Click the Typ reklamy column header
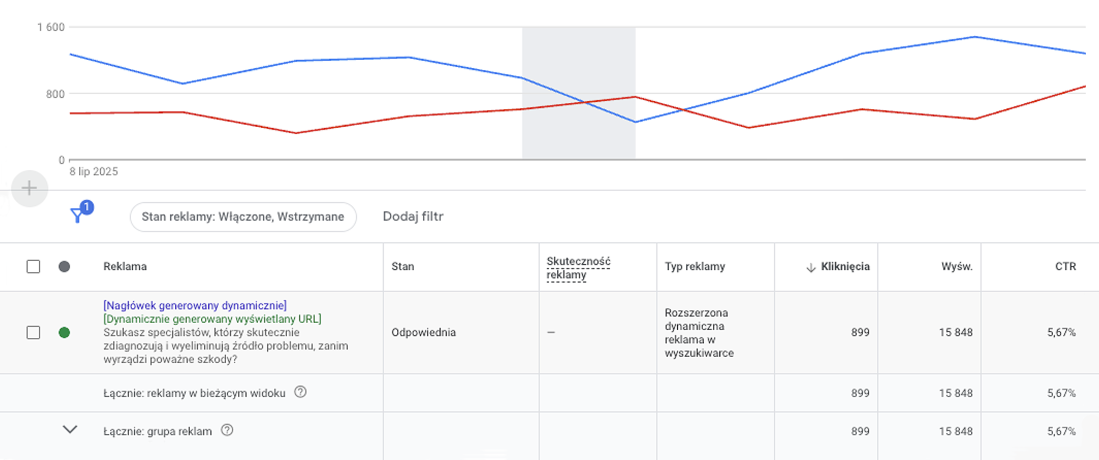Image resolution: width=1099 pixels, height=460 pixels. tap(695, 266)
